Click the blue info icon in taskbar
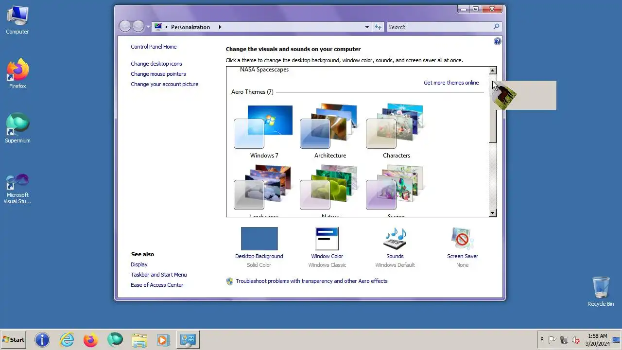 pos(42,340)
